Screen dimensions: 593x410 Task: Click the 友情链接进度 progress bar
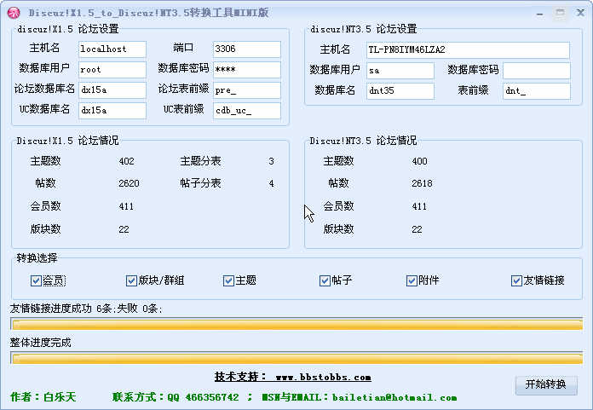(296, 324)
